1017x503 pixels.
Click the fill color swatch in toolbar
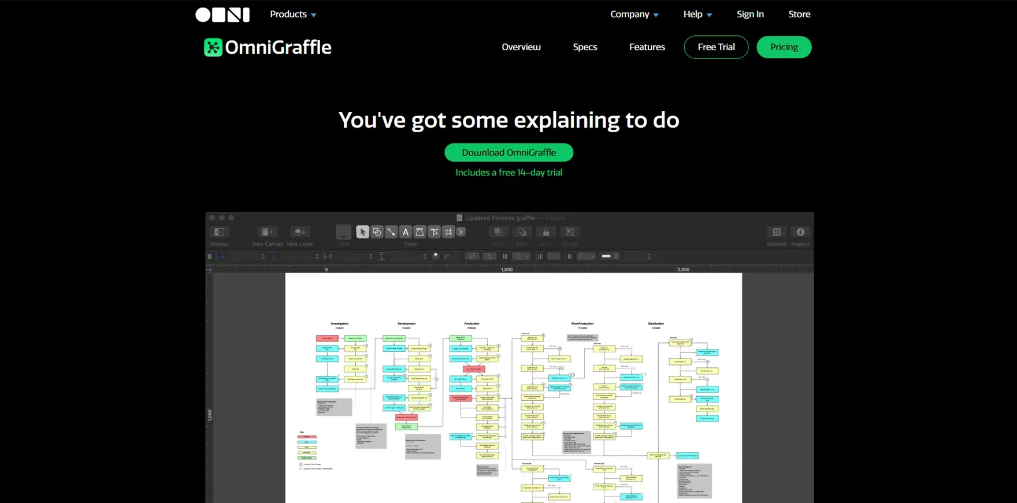coord(554,256)
